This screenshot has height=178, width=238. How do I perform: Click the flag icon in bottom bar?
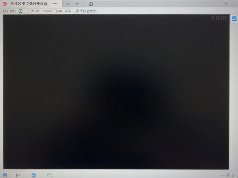pyautogui.click(x=18, y=175)
